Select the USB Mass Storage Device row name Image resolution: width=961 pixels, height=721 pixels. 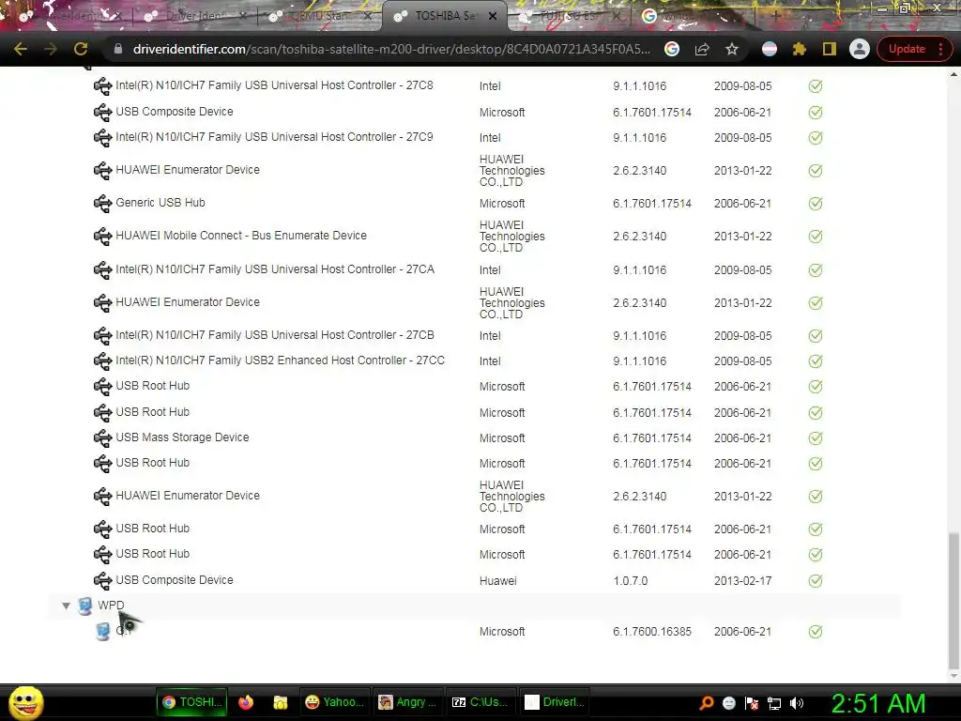tap(182, 437)
